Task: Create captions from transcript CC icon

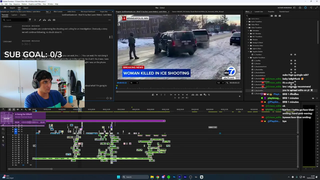Action: (x=54, y=20)
